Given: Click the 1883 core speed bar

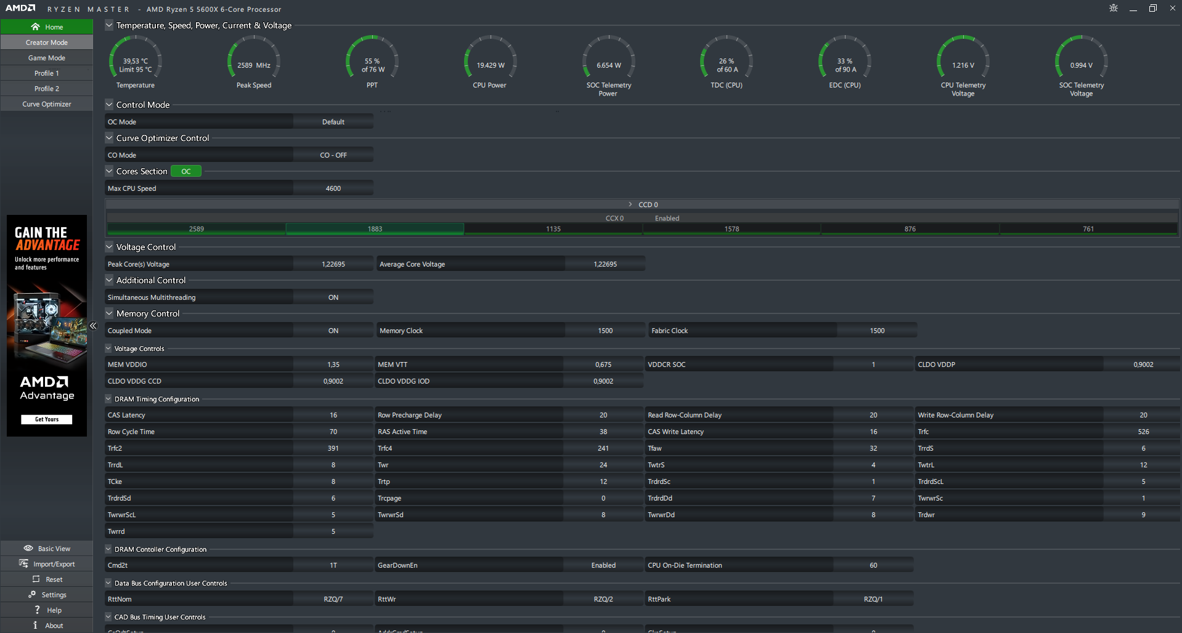Looking at the screenshot, I should [375, 229].
